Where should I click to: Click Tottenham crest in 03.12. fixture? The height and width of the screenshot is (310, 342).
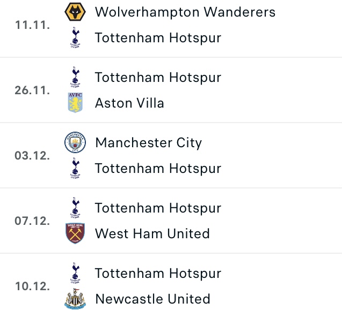click(x=75, y=168)
